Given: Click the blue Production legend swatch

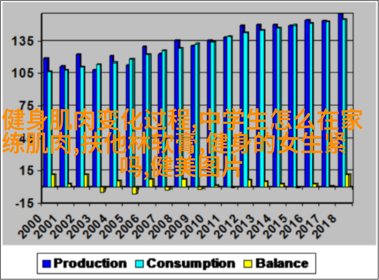Looking at the screenshot, I should [46, 264].
